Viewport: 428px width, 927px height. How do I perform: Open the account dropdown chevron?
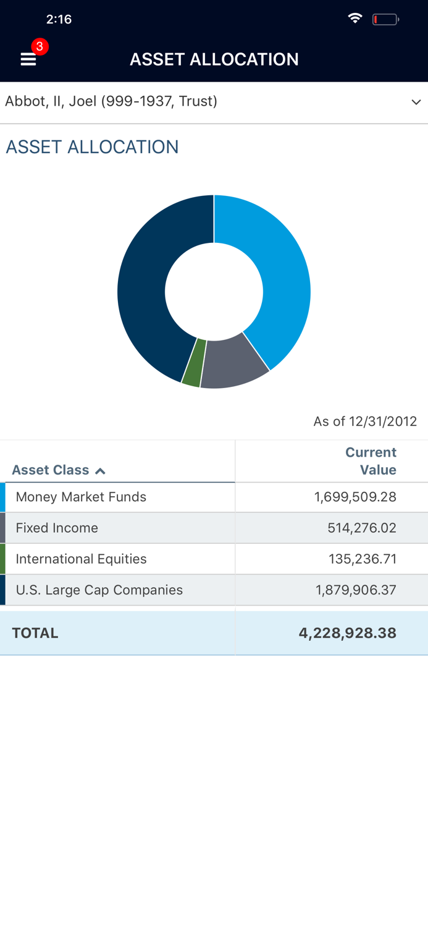pyautogui.click(x=416, y=101)
